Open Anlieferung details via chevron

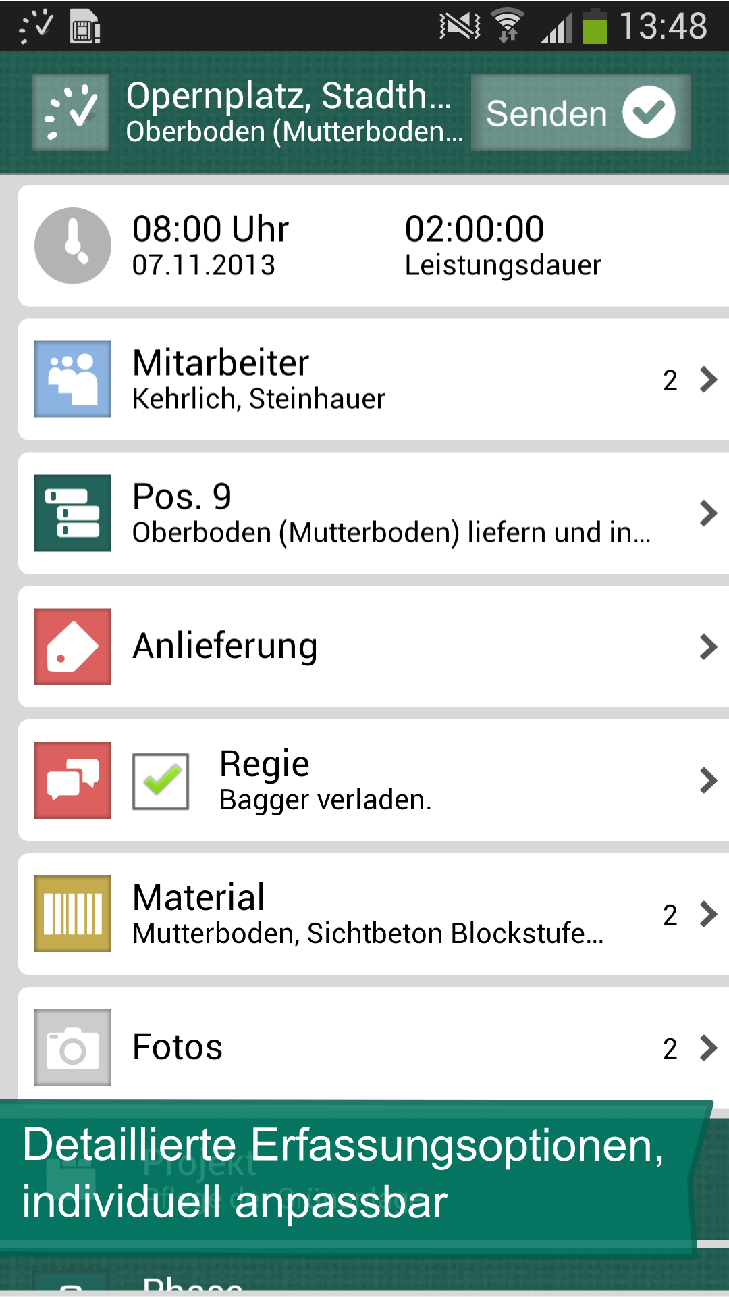coord(708,647)
